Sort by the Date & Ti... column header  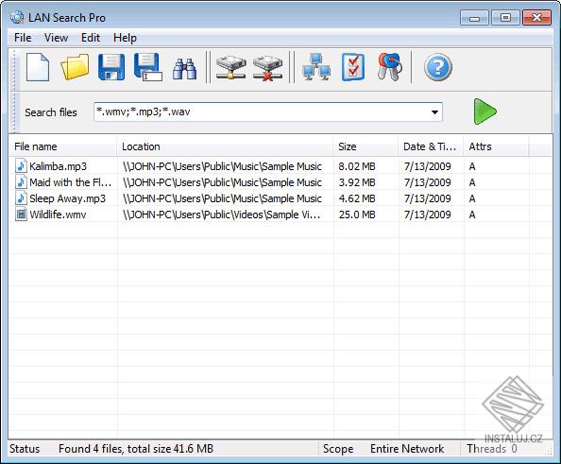tap(431, 146)
